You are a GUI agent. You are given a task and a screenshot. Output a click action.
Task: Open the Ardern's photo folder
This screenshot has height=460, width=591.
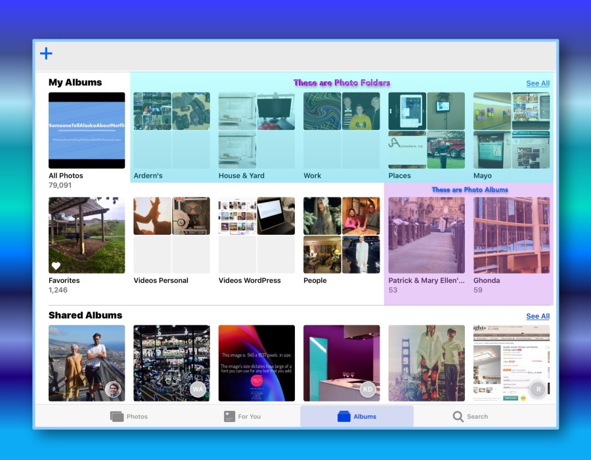coord(171,131)
